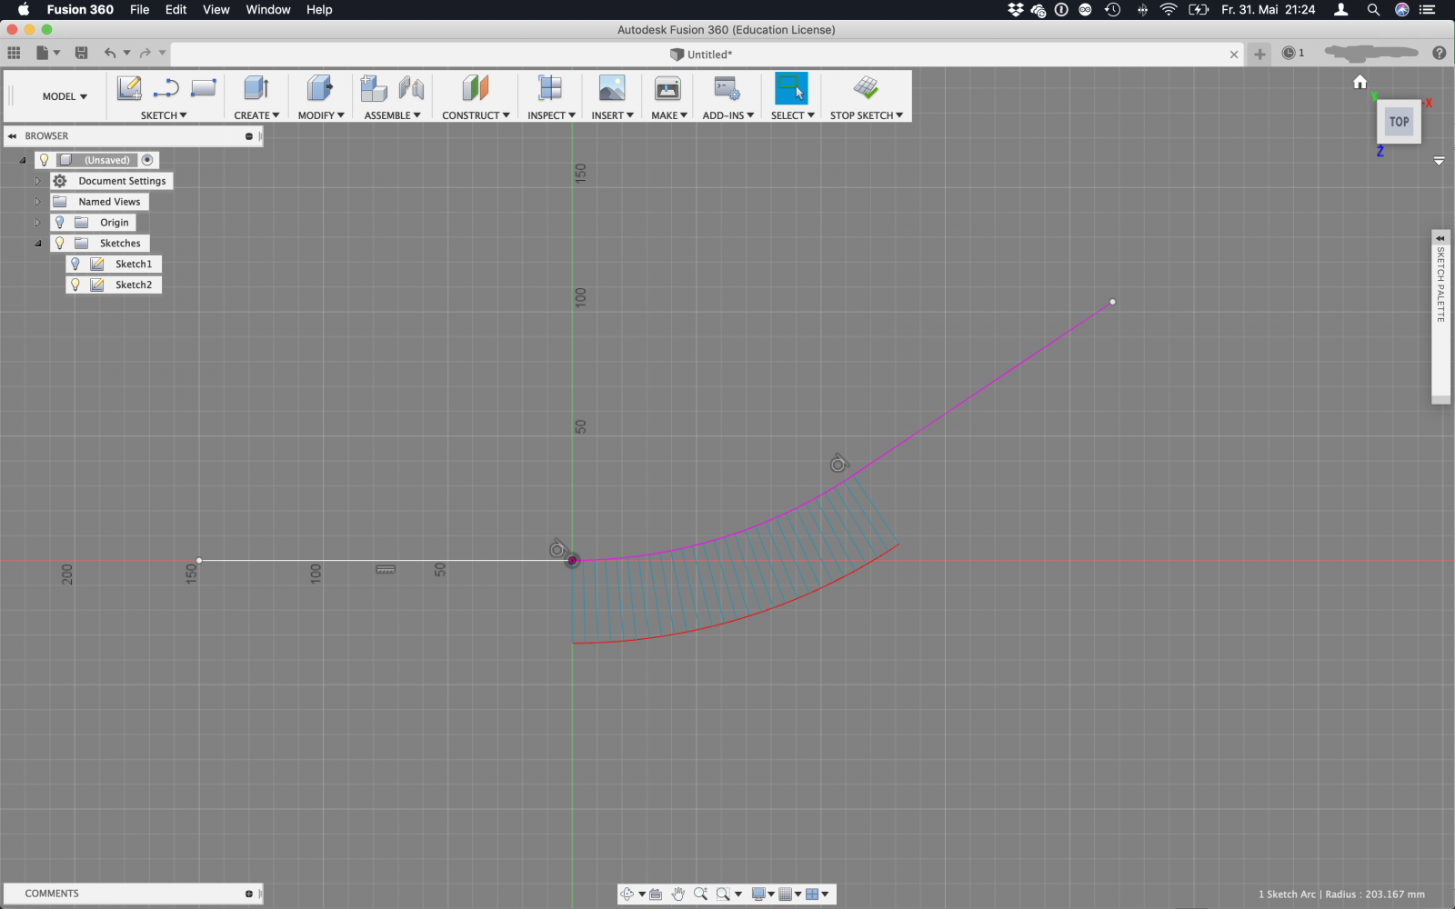Click the Measure icon under Inspect
Screen dimensions: 1455x909
[x=550, y=88]
